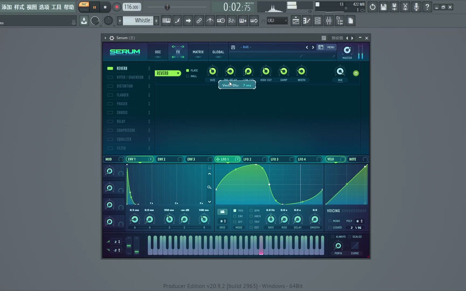466x291 pixels.
Task: Switch to the OSC tab in Serum
Action: [158, 52]
